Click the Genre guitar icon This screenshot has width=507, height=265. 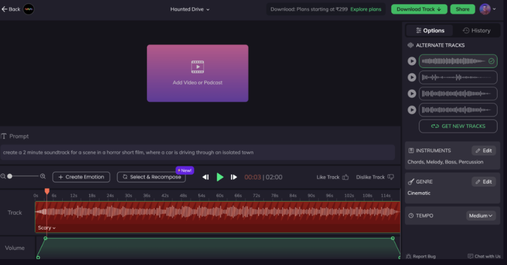411,182
